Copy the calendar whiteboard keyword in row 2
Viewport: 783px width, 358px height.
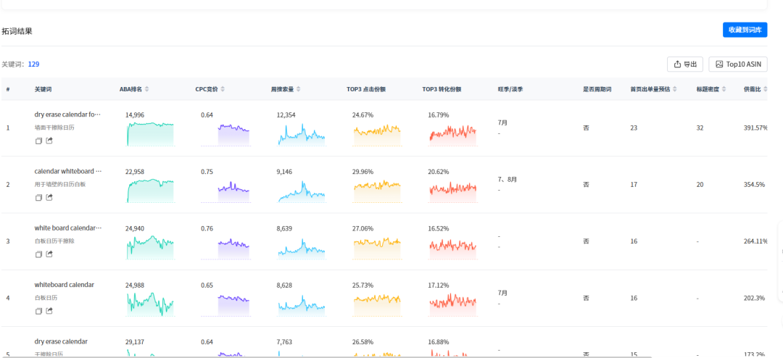pos(39,197)
